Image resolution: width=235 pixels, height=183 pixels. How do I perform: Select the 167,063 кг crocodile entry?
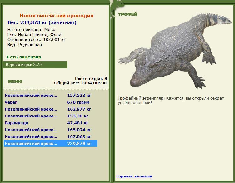51,137
